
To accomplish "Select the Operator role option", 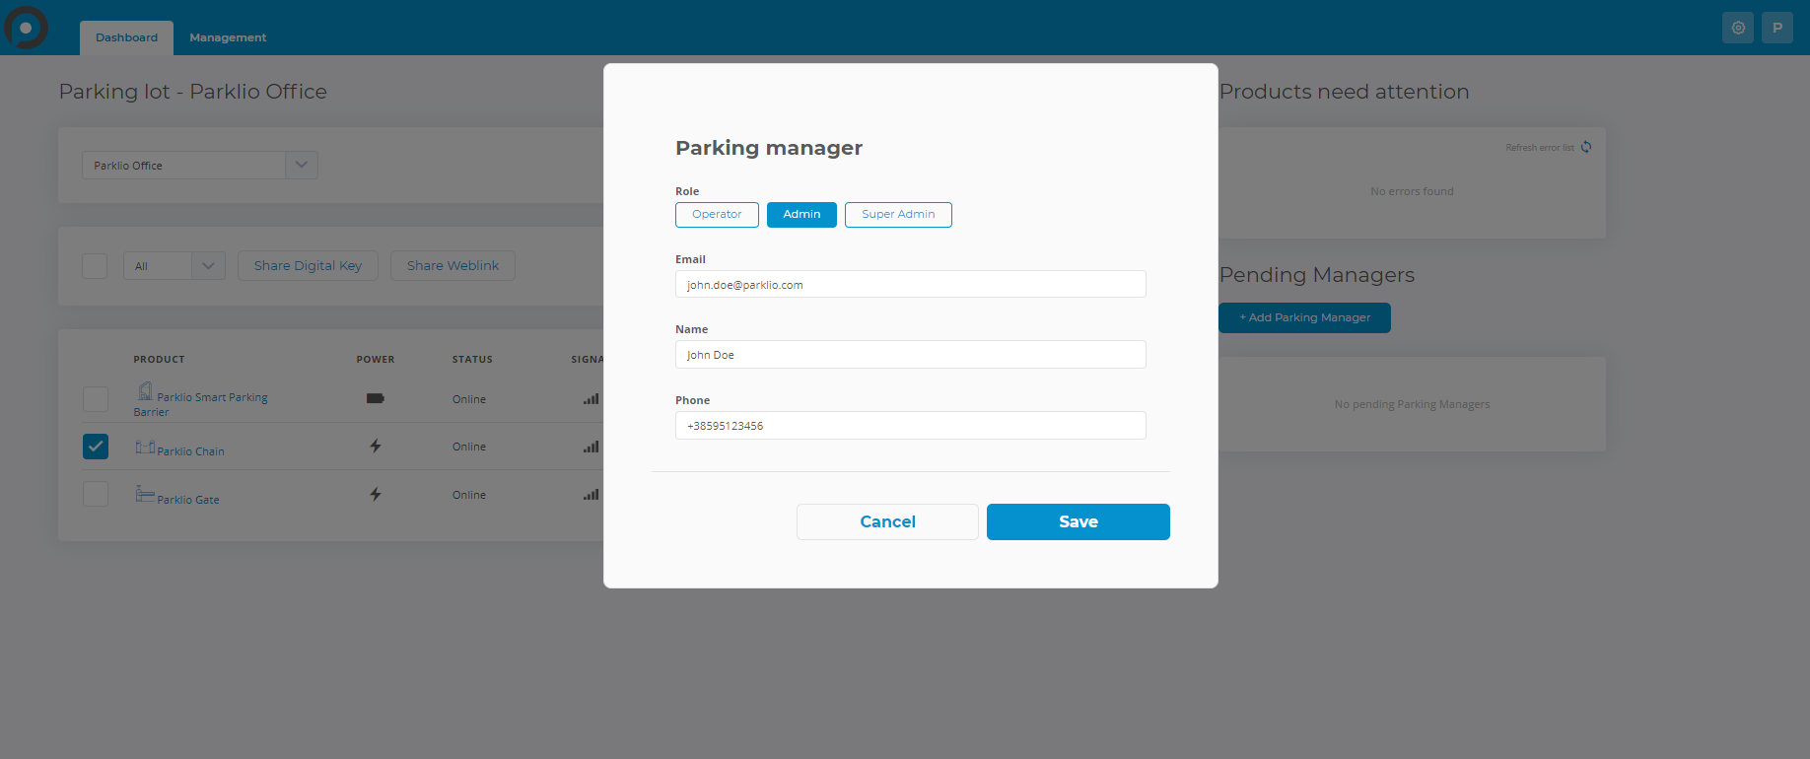I will tap(717, 215).
